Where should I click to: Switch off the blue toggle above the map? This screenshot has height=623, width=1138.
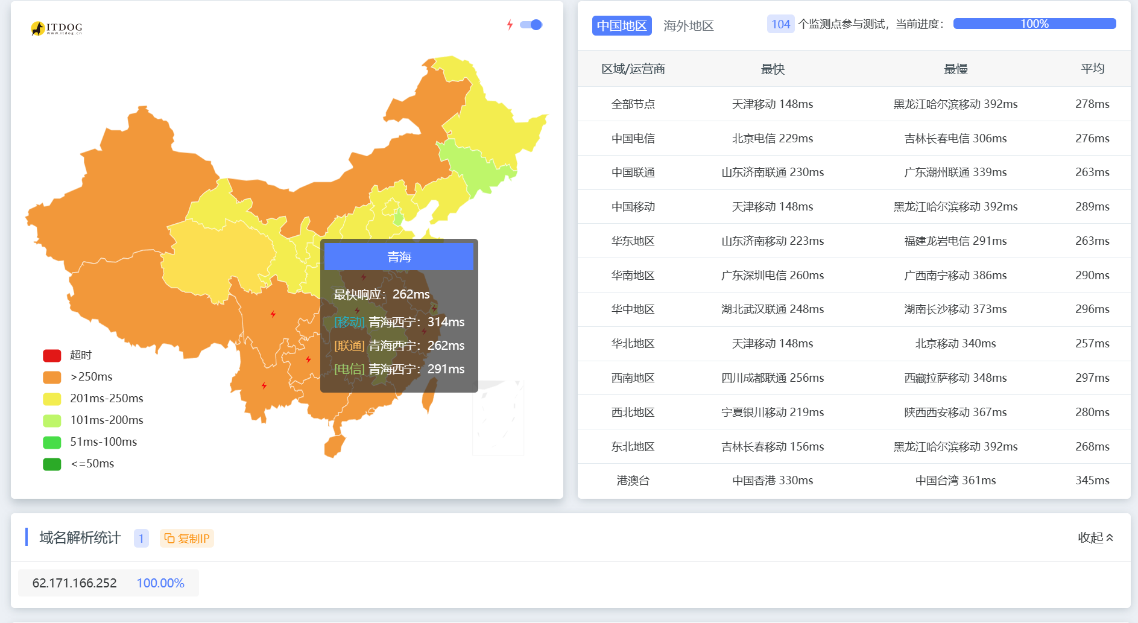coord(531,25)
